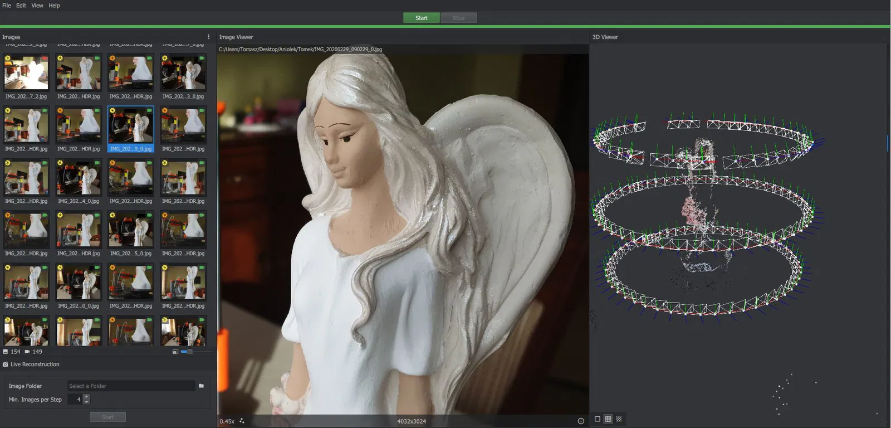Click the Stop button at top
The width and height of the screenshot is (891, 428).
[x=458, y=18]
